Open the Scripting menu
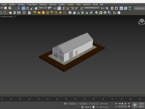 tap(62, 5)
